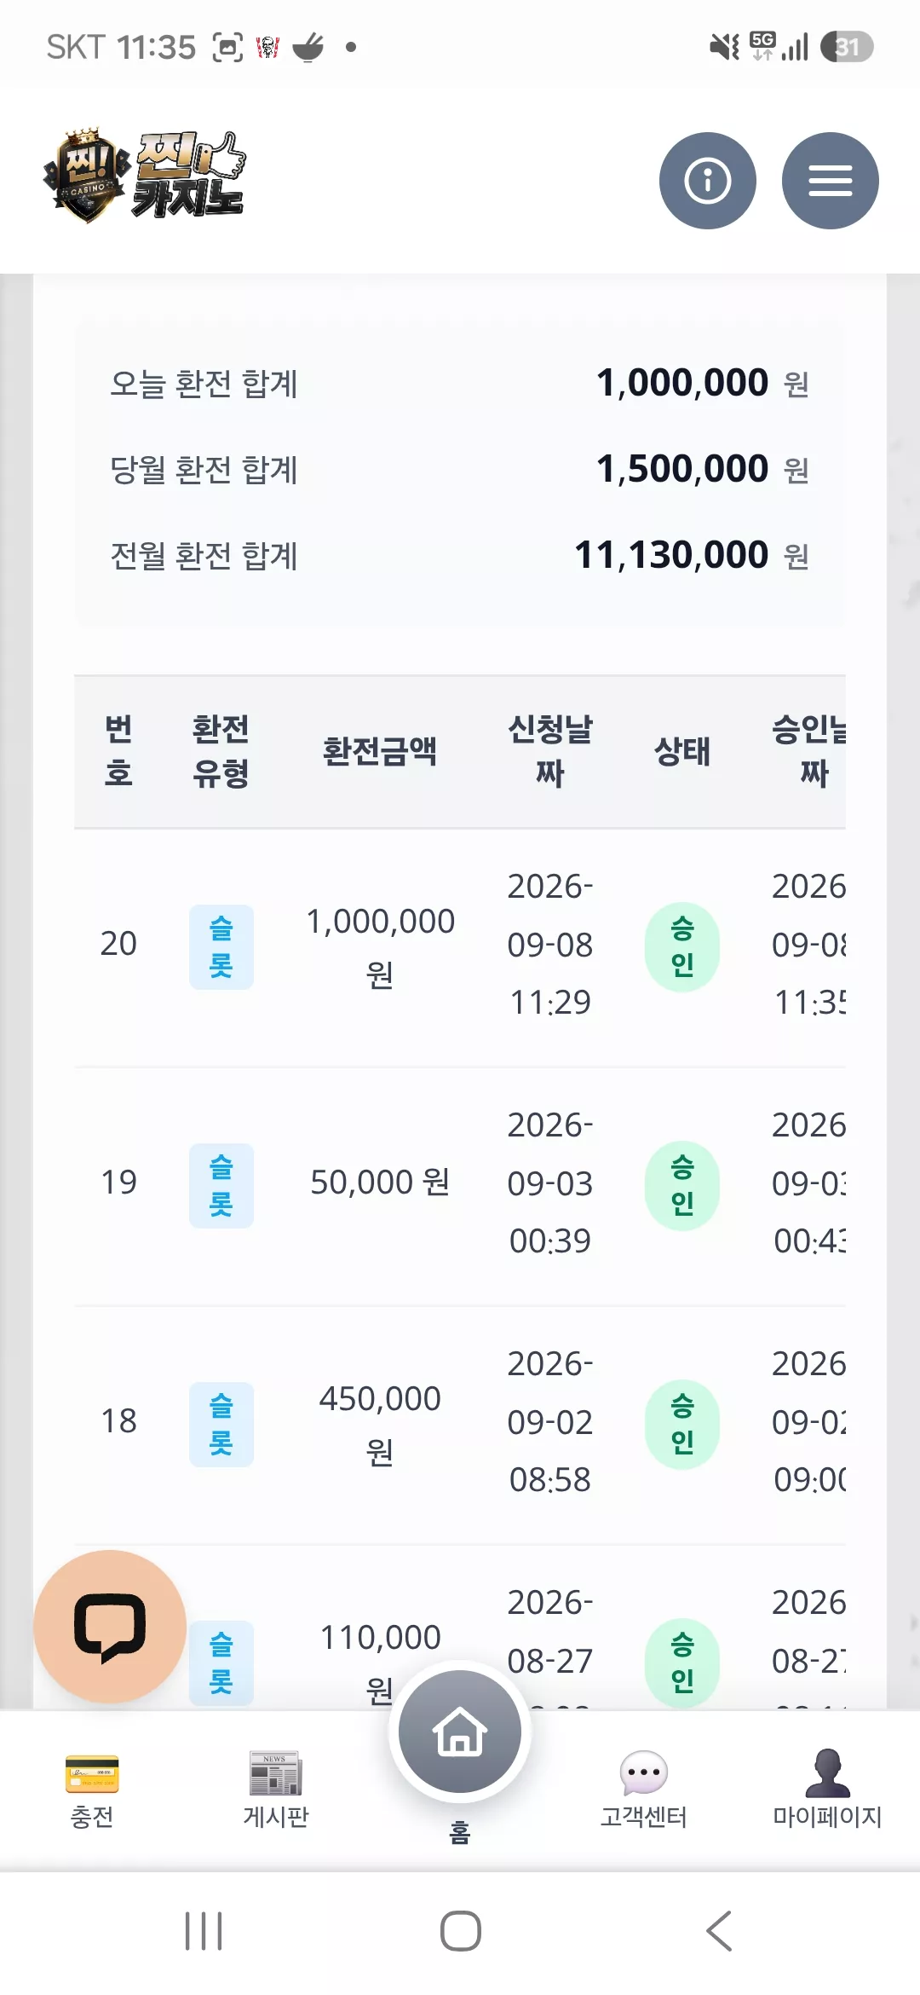920x1995 pixels.
Task: Open the hamburger menu button
Action: [830, 181]
